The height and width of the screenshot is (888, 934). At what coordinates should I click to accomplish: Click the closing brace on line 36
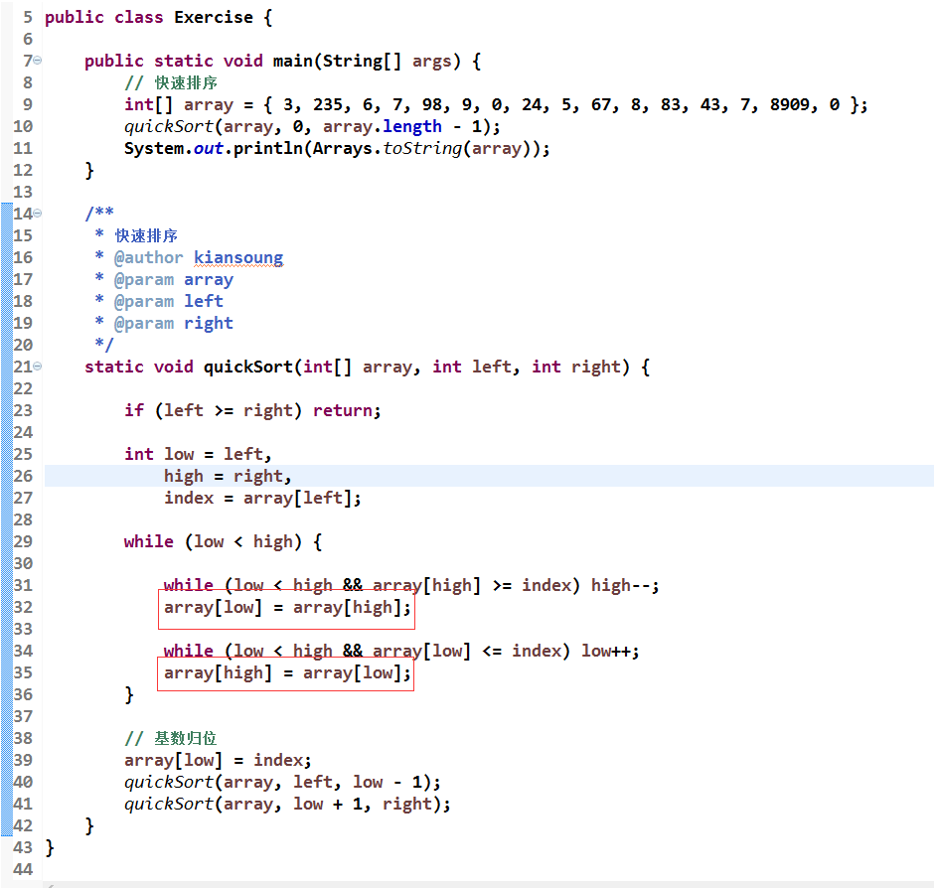click(128, 694)
